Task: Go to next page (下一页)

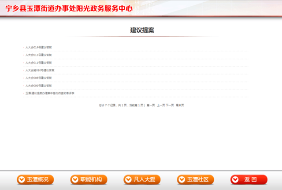Action: tap(170, 105)
